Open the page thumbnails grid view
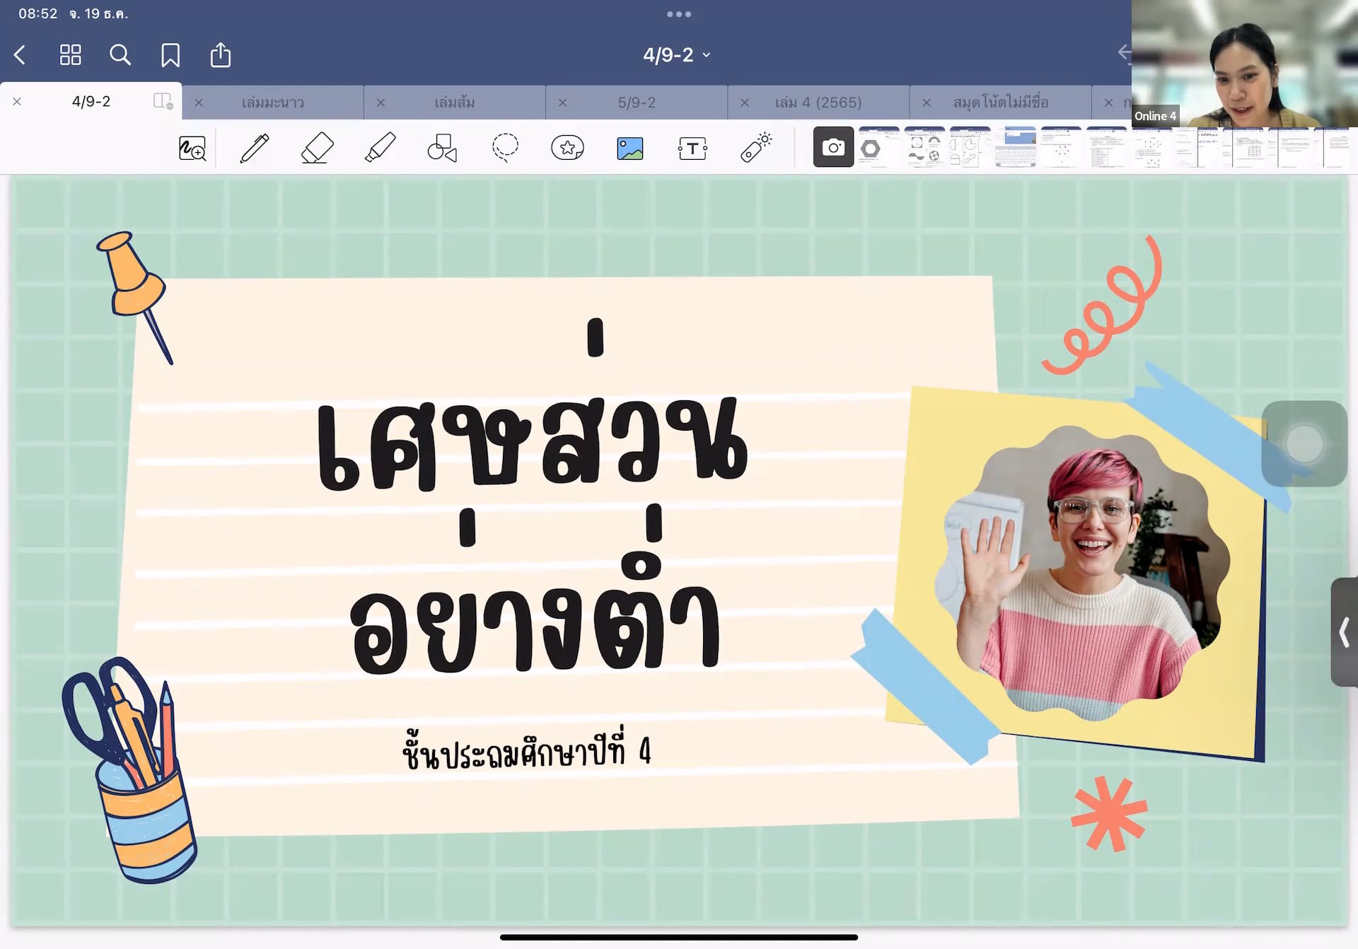 pyautogui.click(x=70, y=55)
